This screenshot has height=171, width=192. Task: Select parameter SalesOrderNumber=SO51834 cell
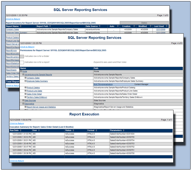pyautogui.click(x=141, y=134)
